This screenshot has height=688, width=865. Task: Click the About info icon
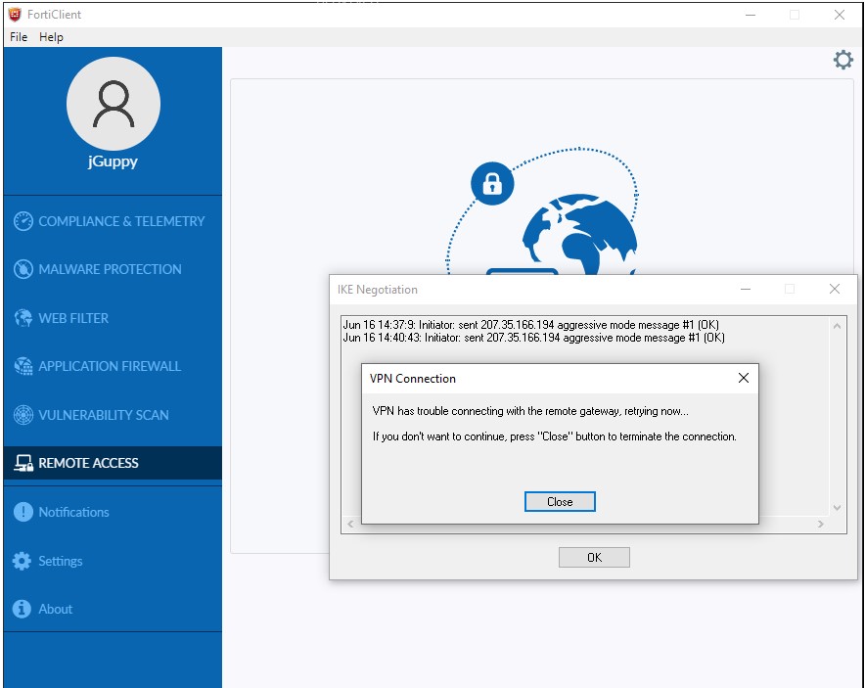click(x=23, y=609)
